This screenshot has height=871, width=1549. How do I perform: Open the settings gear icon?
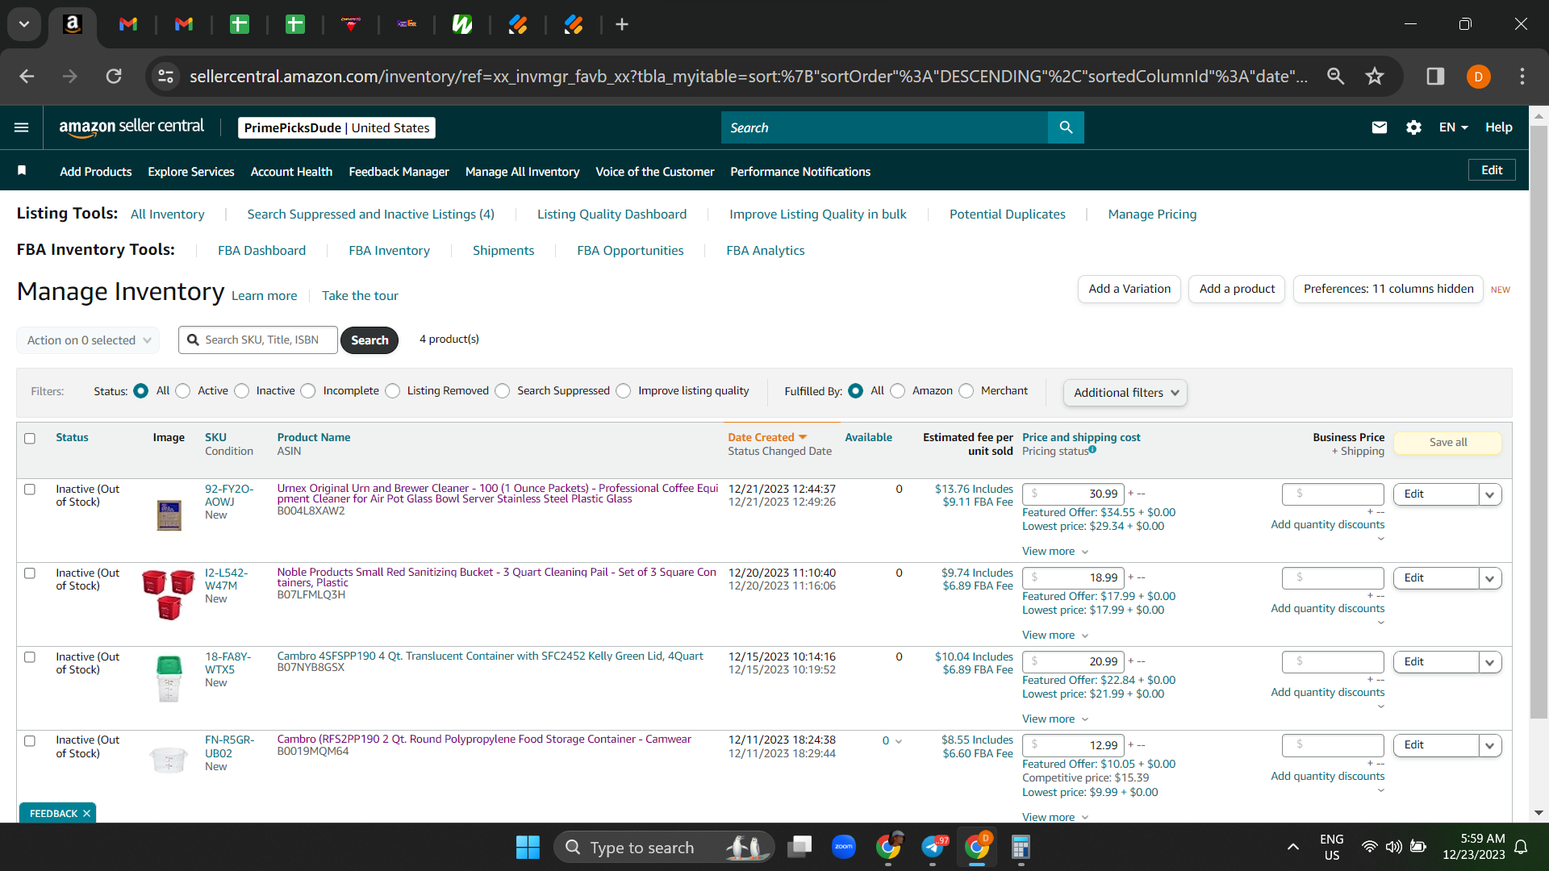point(1413,127)
